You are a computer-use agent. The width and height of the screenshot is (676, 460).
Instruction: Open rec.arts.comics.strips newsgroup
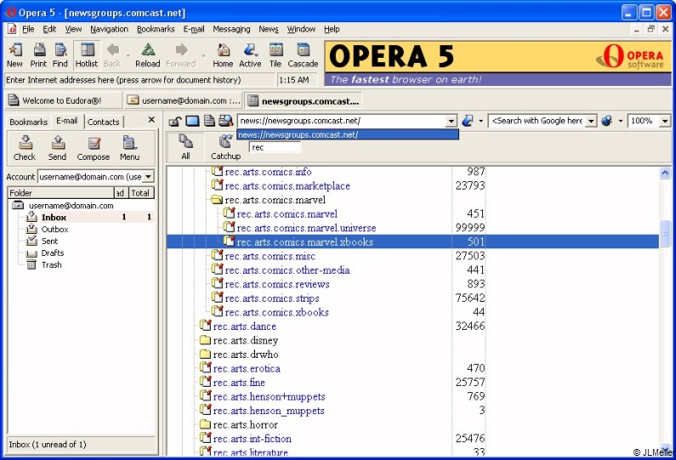[272, 298]
